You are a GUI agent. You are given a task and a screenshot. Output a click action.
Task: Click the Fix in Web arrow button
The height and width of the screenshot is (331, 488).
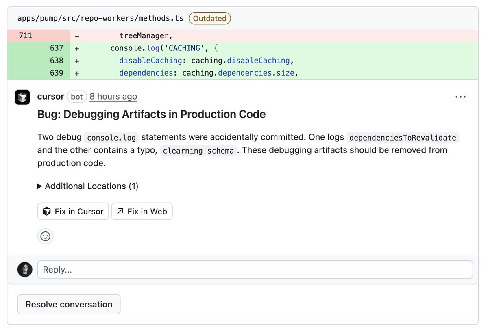pos(142,211)
